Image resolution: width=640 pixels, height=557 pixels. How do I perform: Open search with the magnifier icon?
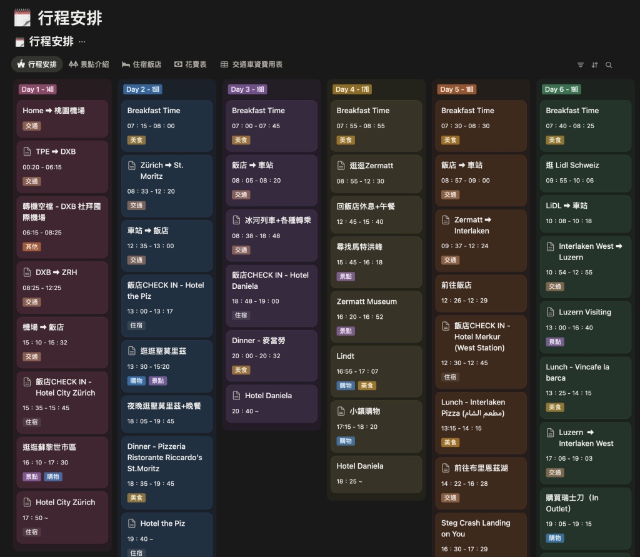(x=609, y=65)
